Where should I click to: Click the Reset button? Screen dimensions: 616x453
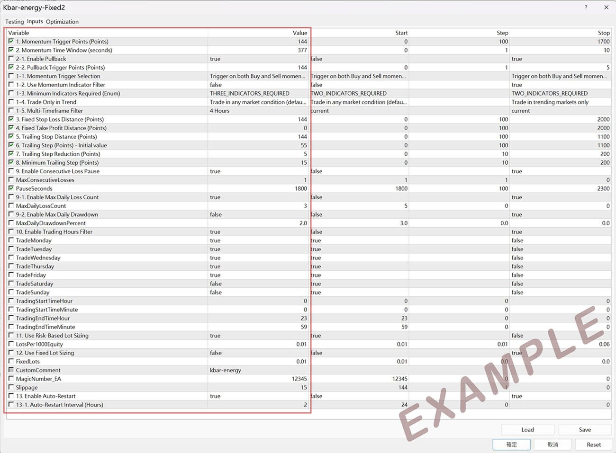point(593,444)
